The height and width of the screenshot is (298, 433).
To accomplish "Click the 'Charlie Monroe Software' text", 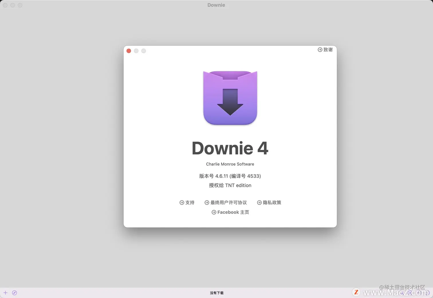I will [230, 164].
